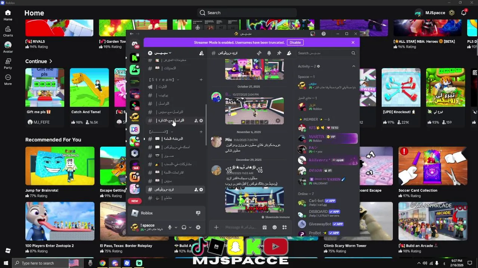Open GiveawayBot in member list

pyautogui.click(x=327, y=224)
